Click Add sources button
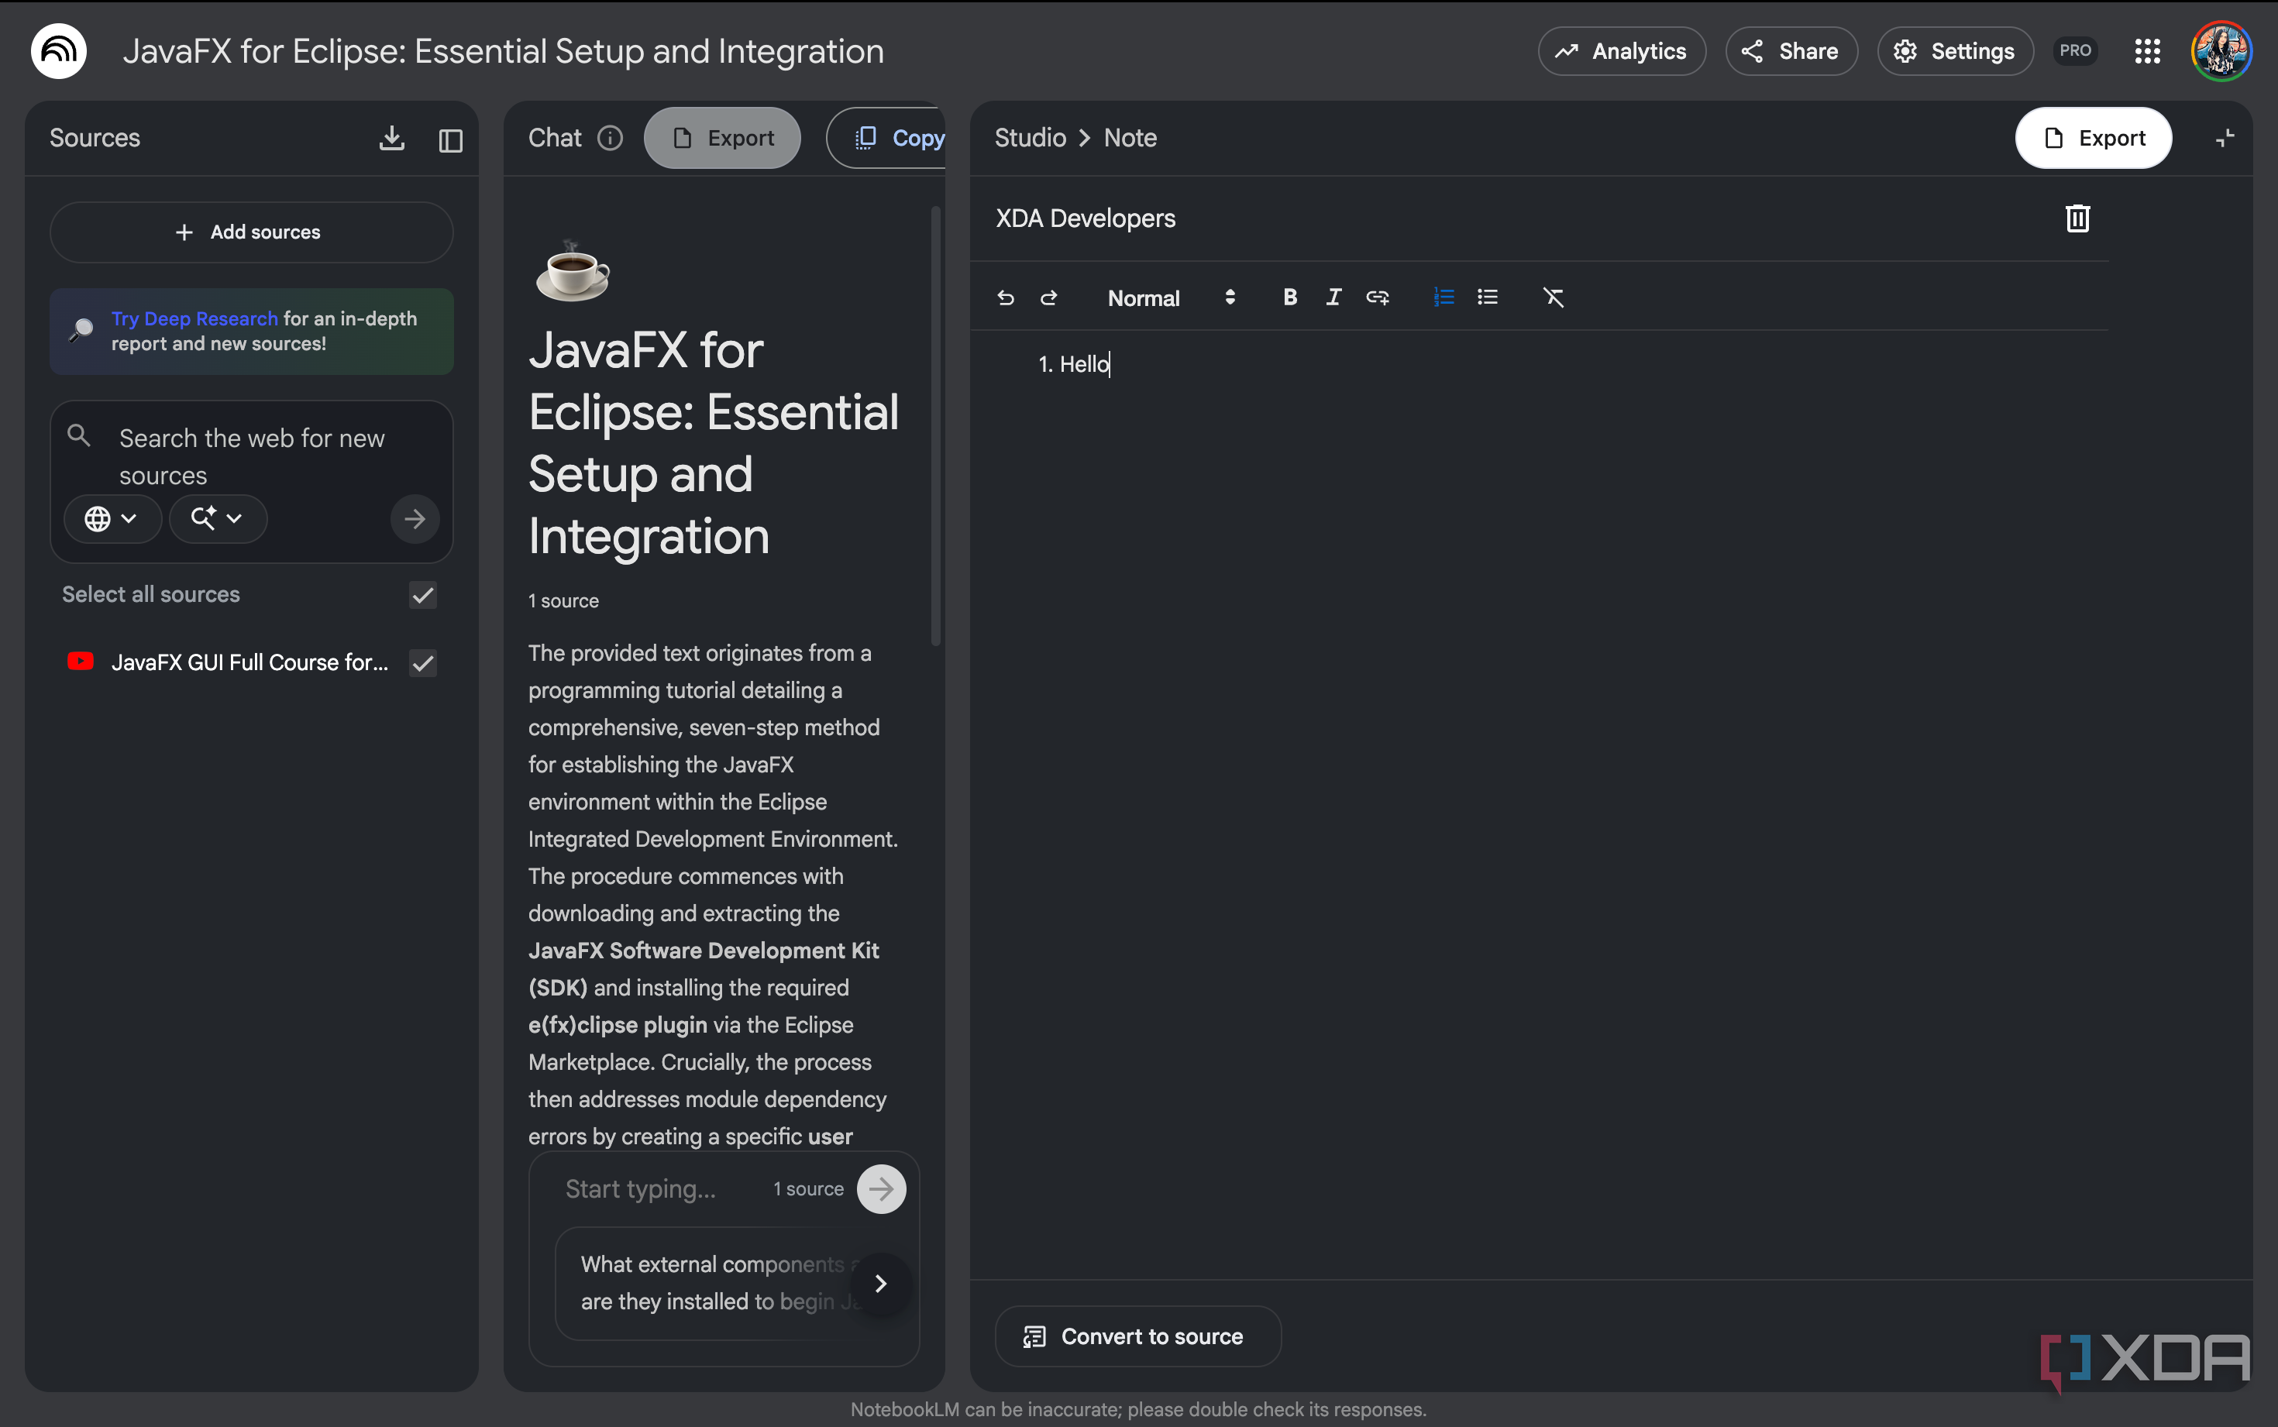2278x1427 pixels. click(x=251, y=232)
